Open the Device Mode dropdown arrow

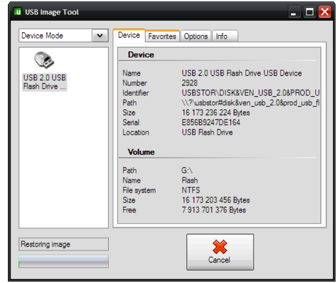point(100,36)
